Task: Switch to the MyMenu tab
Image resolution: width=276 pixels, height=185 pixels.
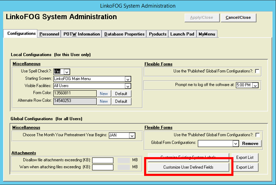Action: pos(207,34)
